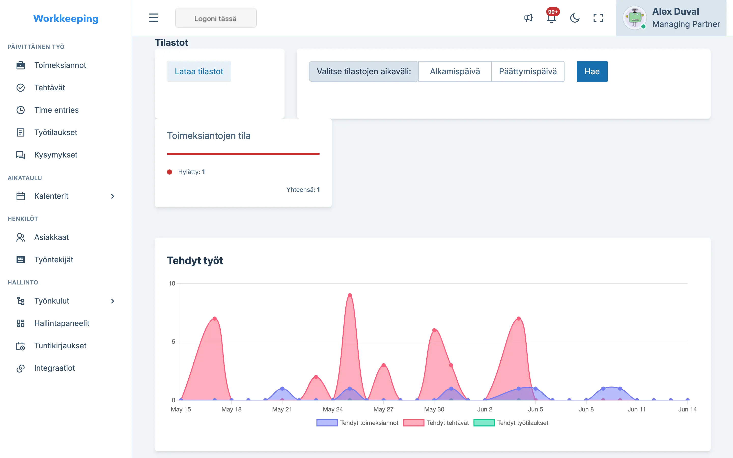Click the Hae search button

[592, 71]
